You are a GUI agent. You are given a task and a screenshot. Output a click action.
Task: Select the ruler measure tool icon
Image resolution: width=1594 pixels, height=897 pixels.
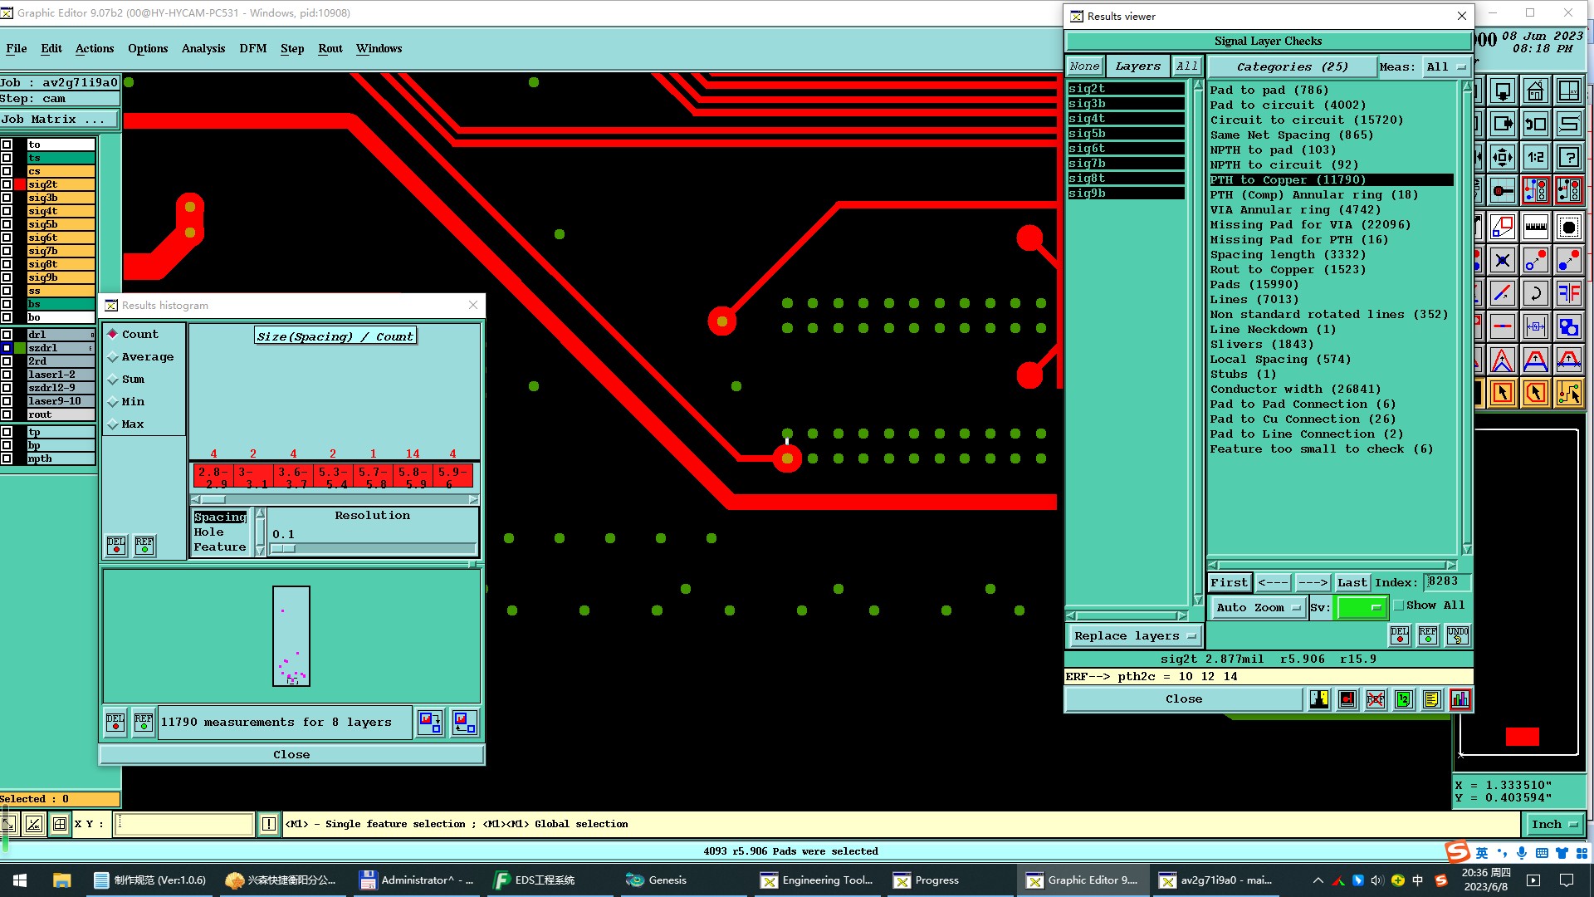[1535, 227]
